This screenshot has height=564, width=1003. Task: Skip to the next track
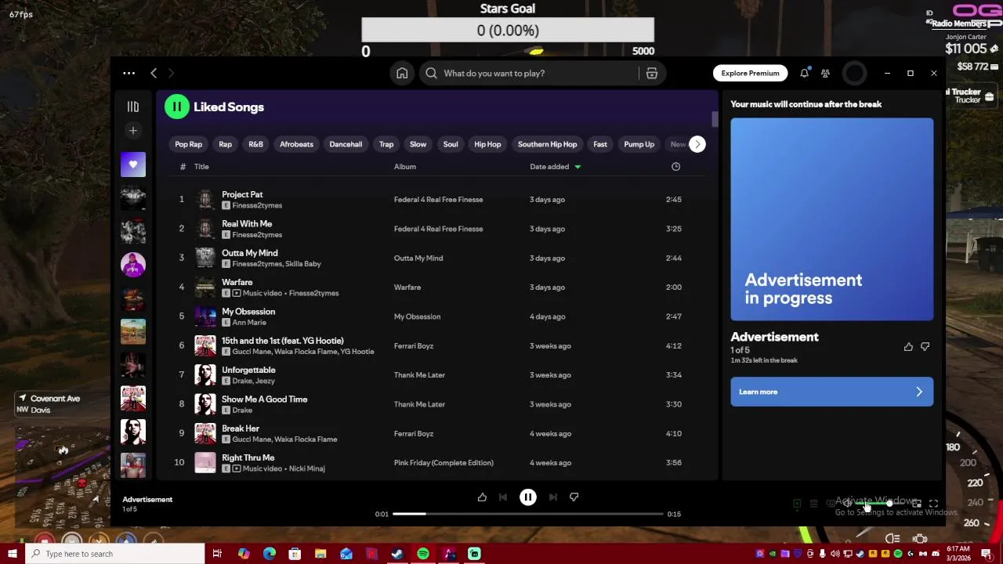point(553,497)
